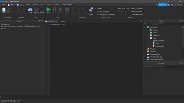The height and width of the screenshot is (103, 184).
Task: Select On All Exceptions radio button
Action: point(96,11)
